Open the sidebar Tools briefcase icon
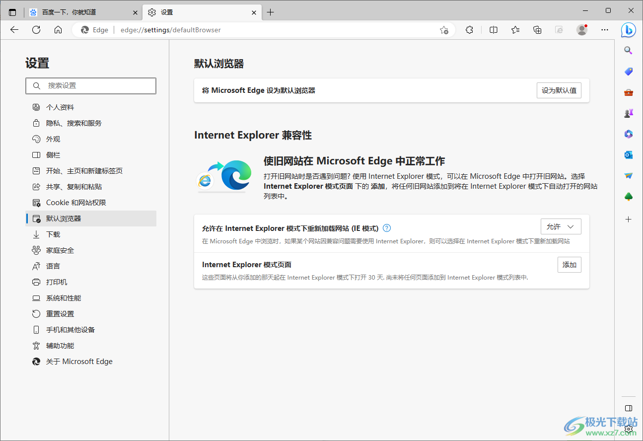Screen dimensions: 643x441 [629, 92]
